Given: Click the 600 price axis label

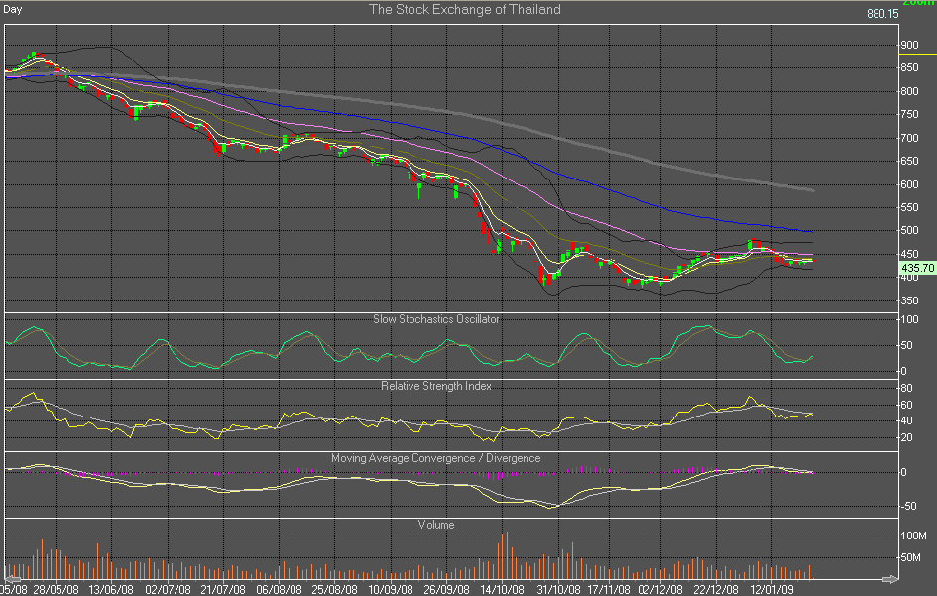Looking at the screenshot, I should click(x=909, y=184).
